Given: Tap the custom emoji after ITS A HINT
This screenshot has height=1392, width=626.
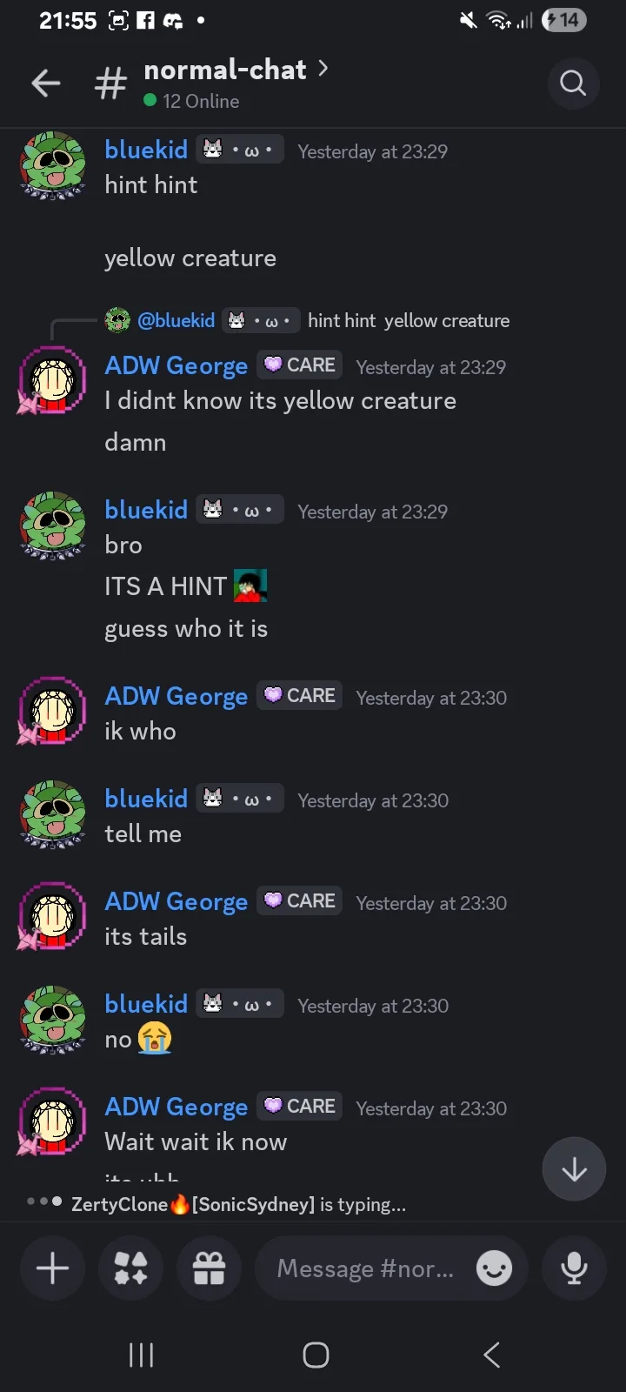Looking at the screenshot, I should coord(250,586).
